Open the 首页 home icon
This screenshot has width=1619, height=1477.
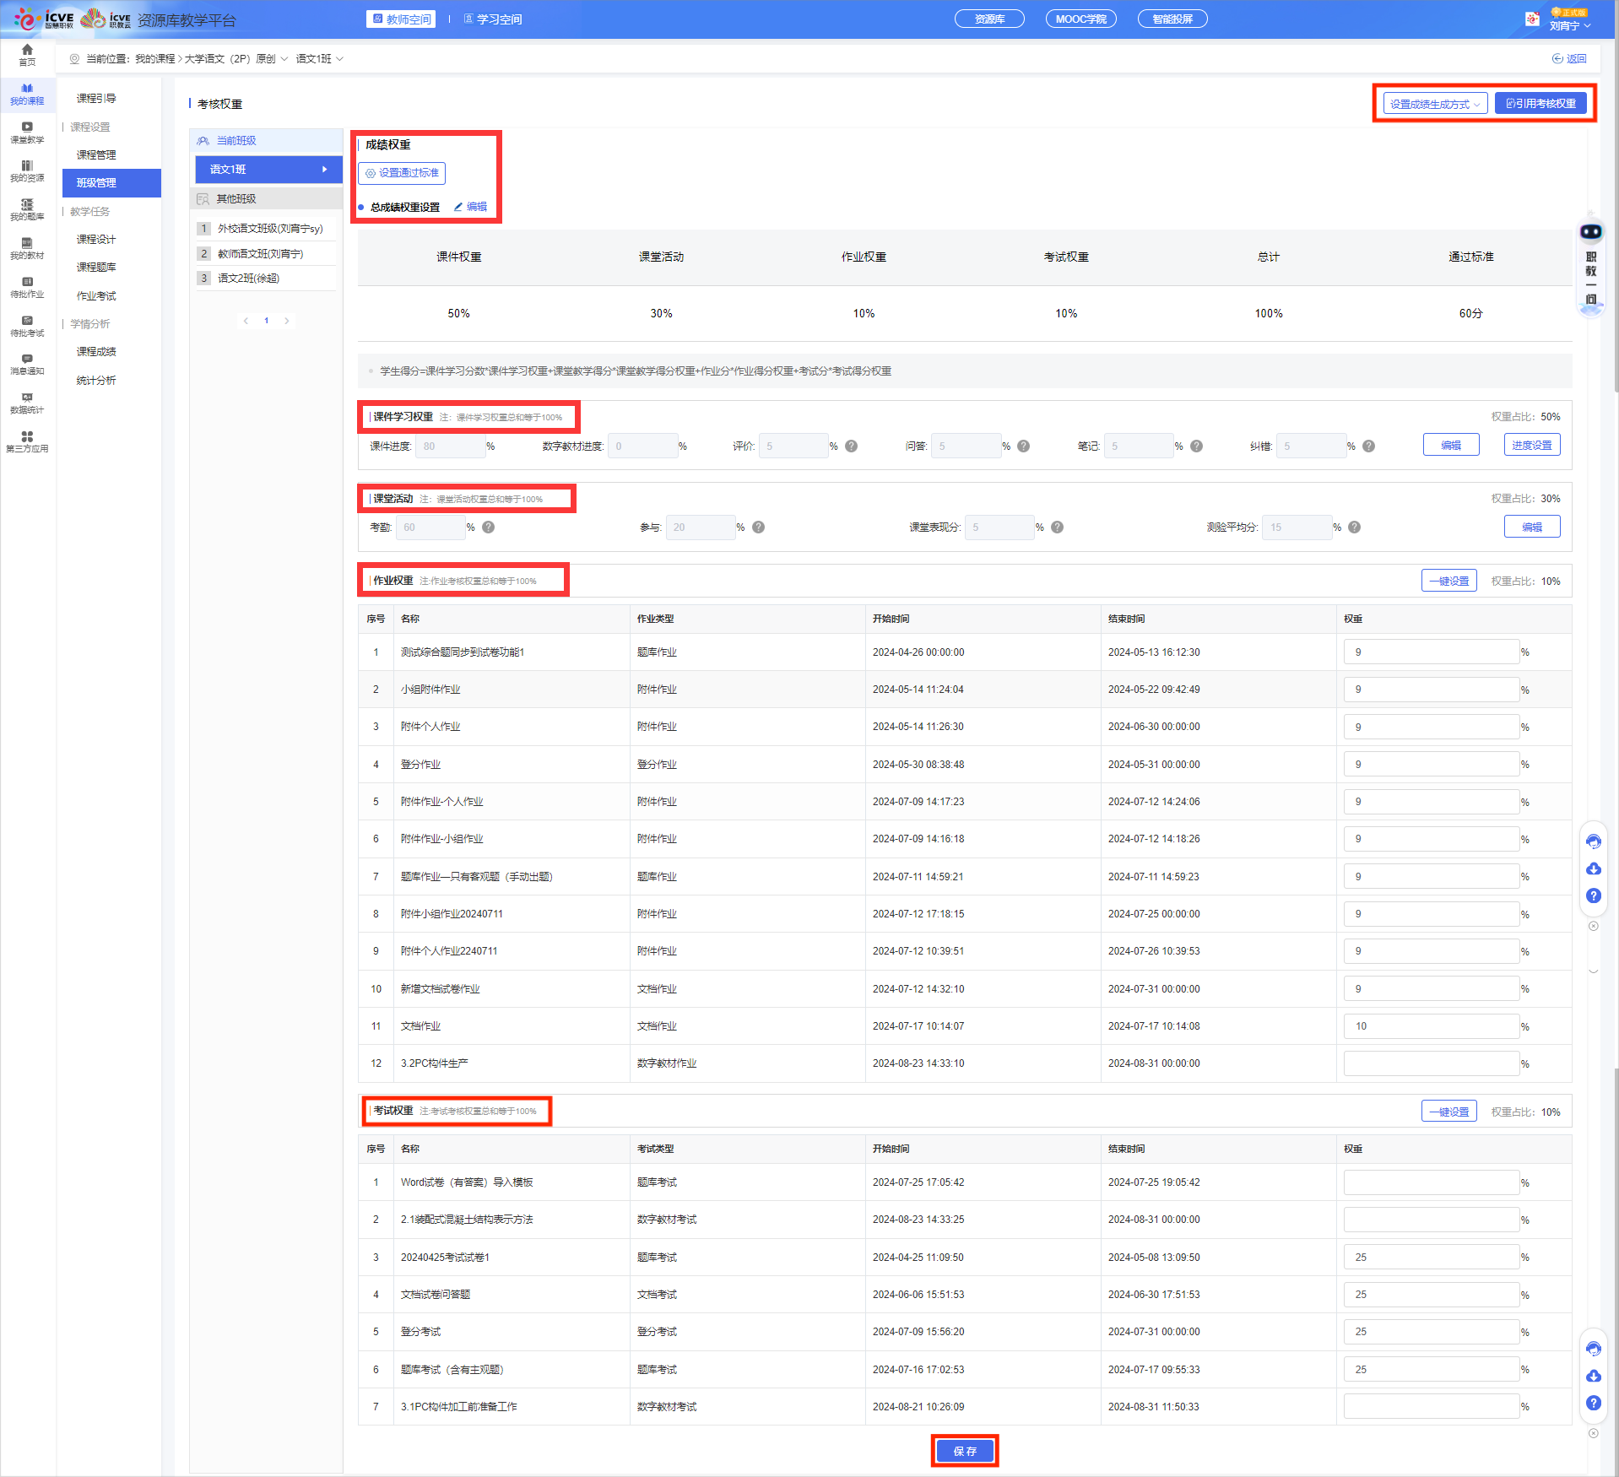click(x=27, y=54)
